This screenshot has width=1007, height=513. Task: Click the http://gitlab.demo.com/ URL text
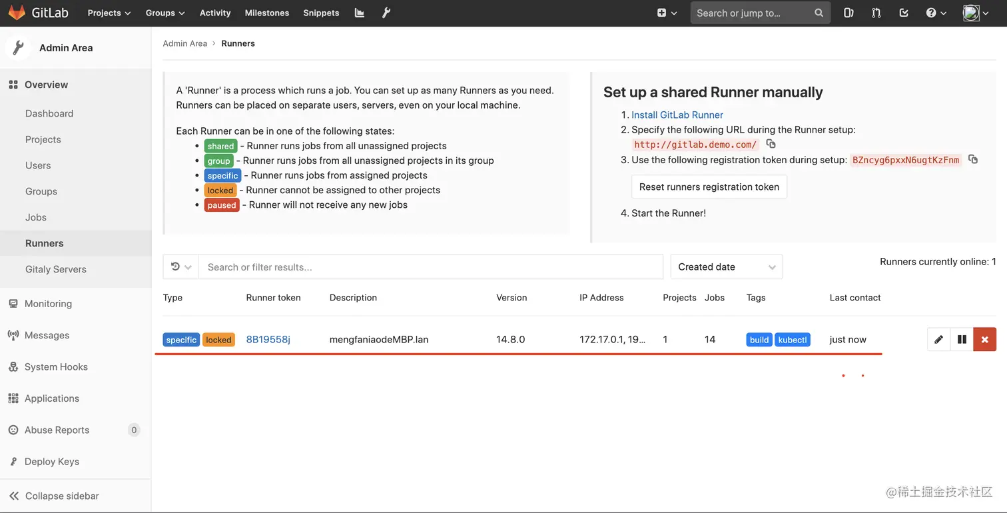pos(695,145)
